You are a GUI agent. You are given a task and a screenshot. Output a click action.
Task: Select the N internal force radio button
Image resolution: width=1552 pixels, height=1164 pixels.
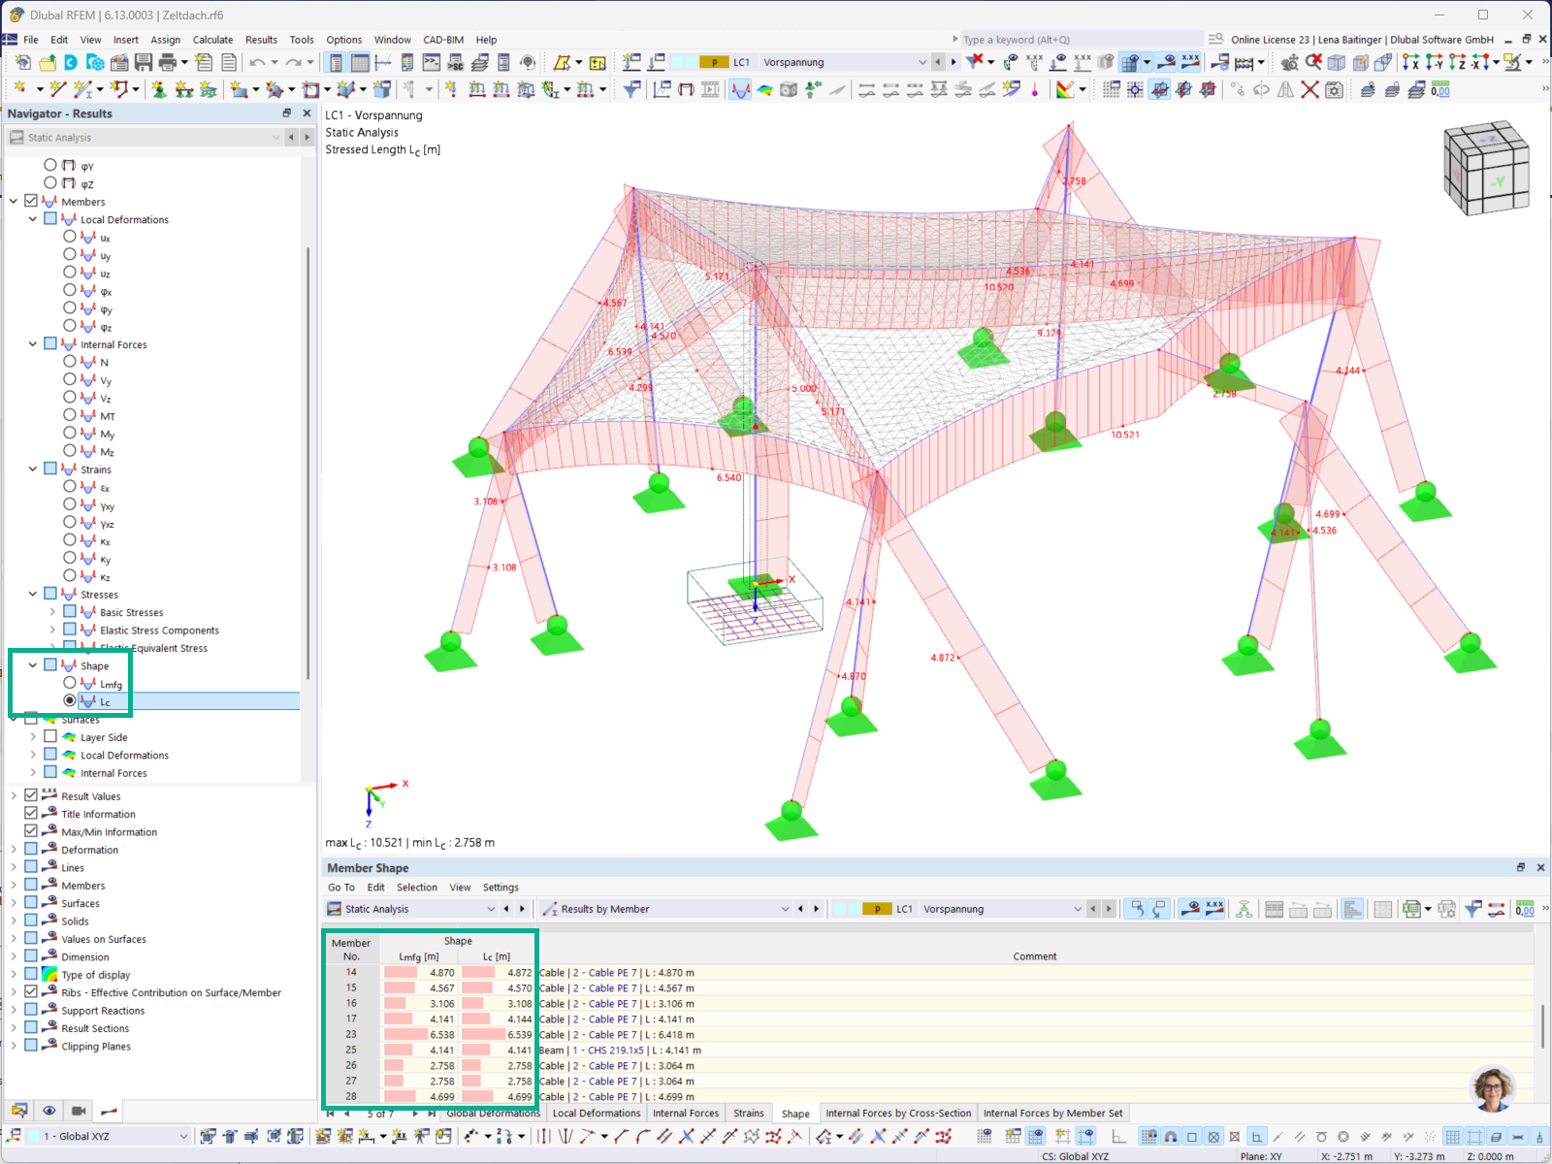pos(70,361)
